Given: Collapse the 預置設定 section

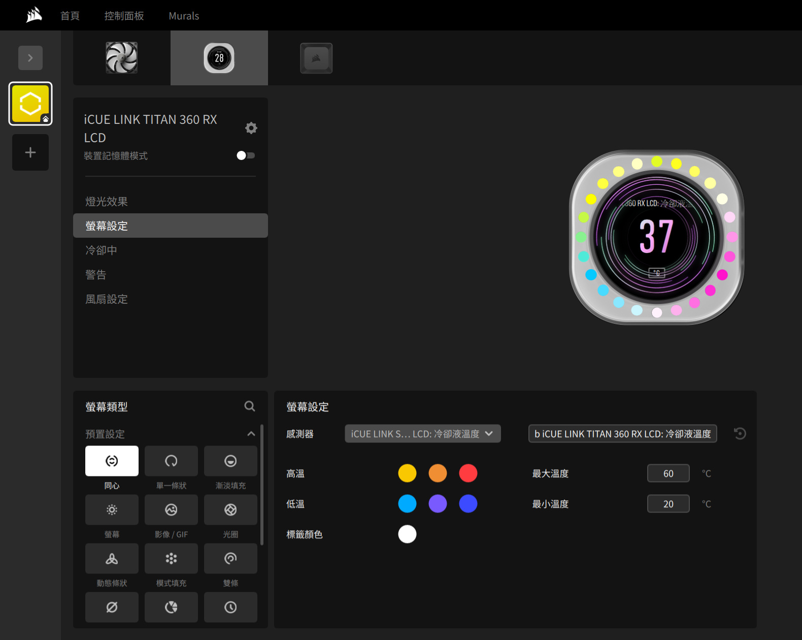Looking at the screenshot, I should 251,434.
